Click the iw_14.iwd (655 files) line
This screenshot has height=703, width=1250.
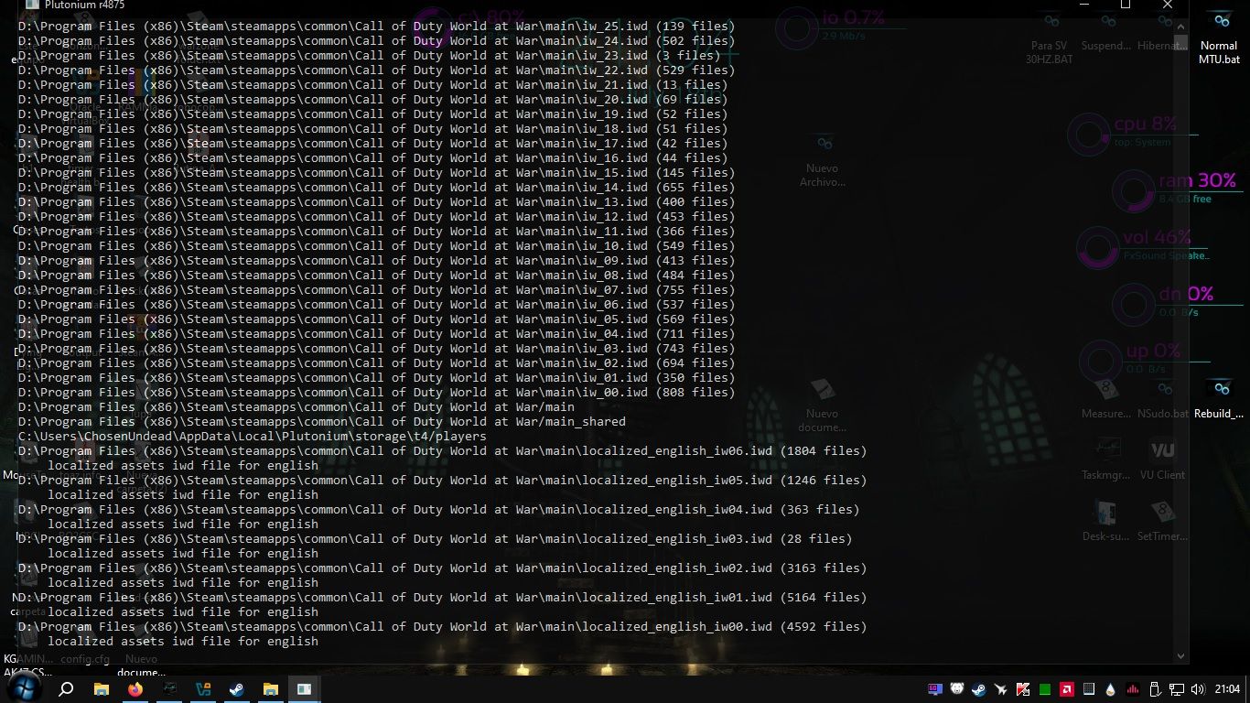coord(376,187)
